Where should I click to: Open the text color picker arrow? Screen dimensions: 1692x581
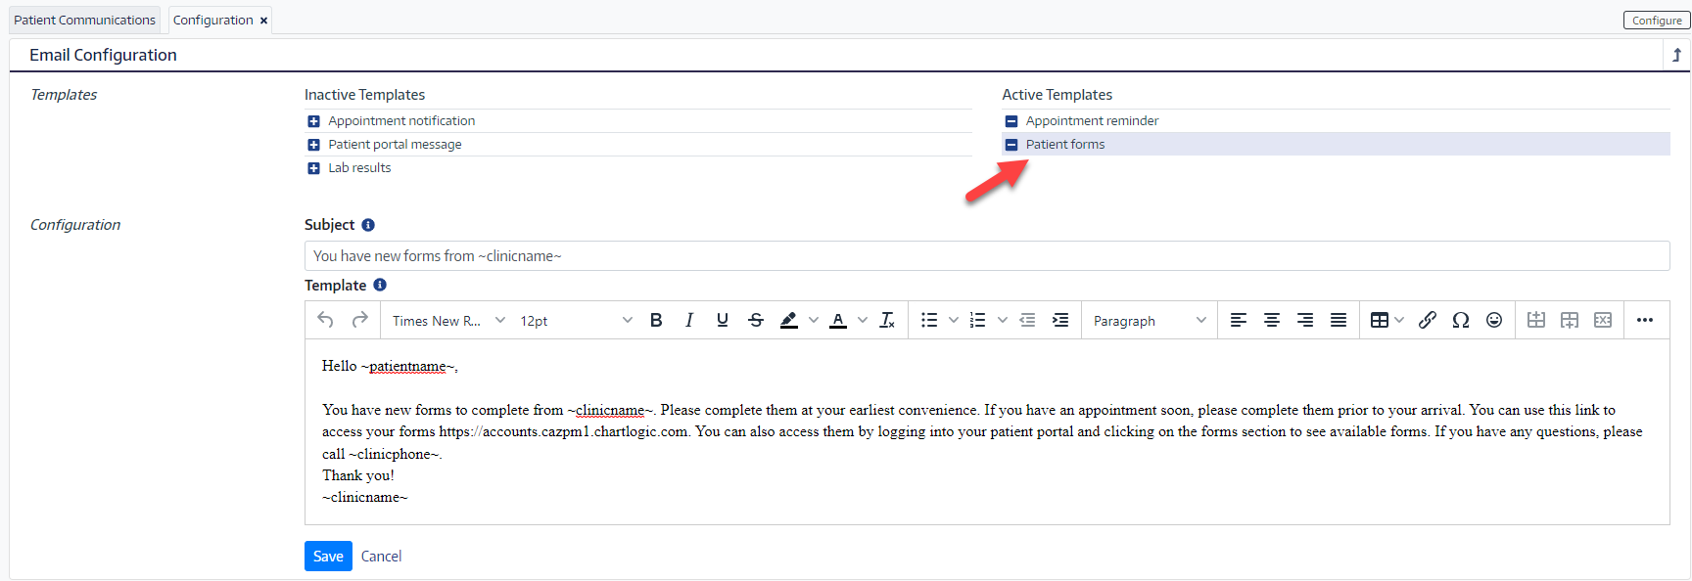click(863, 320)
